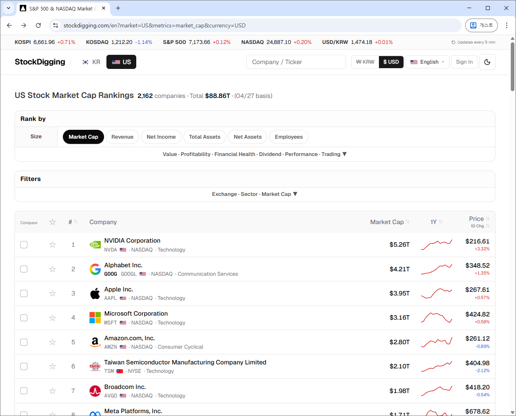Rank by Total Assets
The image size is (516, 416).
pyautogui.click(x=205, y=137)
